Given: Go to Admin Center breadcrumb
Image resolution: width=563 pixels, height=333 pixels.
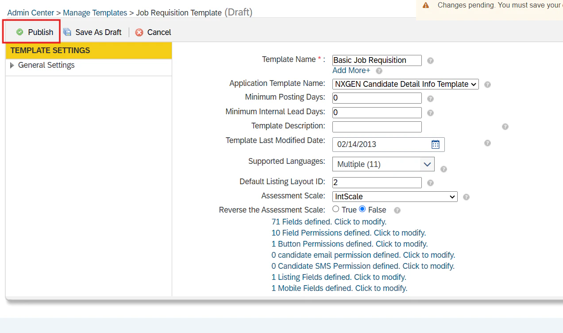Looking at the screenshot, I should [31, 13].
